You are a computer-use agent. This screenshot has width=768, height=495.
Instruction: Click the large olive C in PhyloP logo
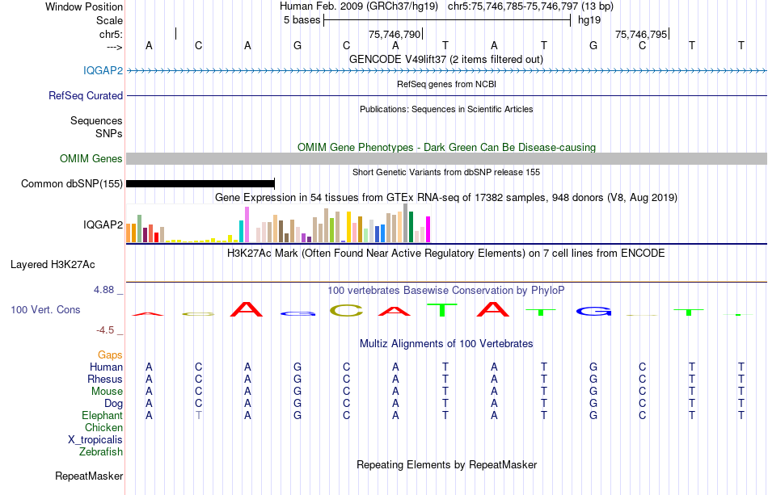click(346, 311)
